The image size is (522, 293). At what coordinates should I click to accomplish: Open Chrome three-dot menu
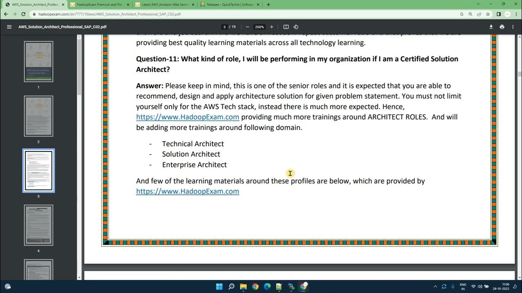pyautogui.click(x=515, y=14)
